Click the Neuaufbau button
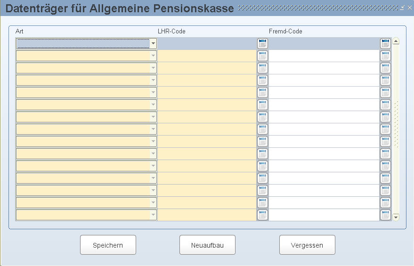This screenshot has width=414, height=266. [207, 245]
